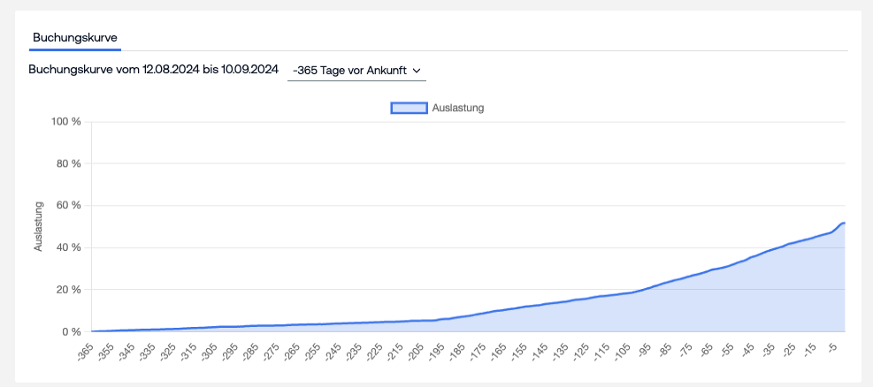This screenshot has height=387, width=873.
Task: Click the Buchungskurve date range heading
Action: coord(153,70)
